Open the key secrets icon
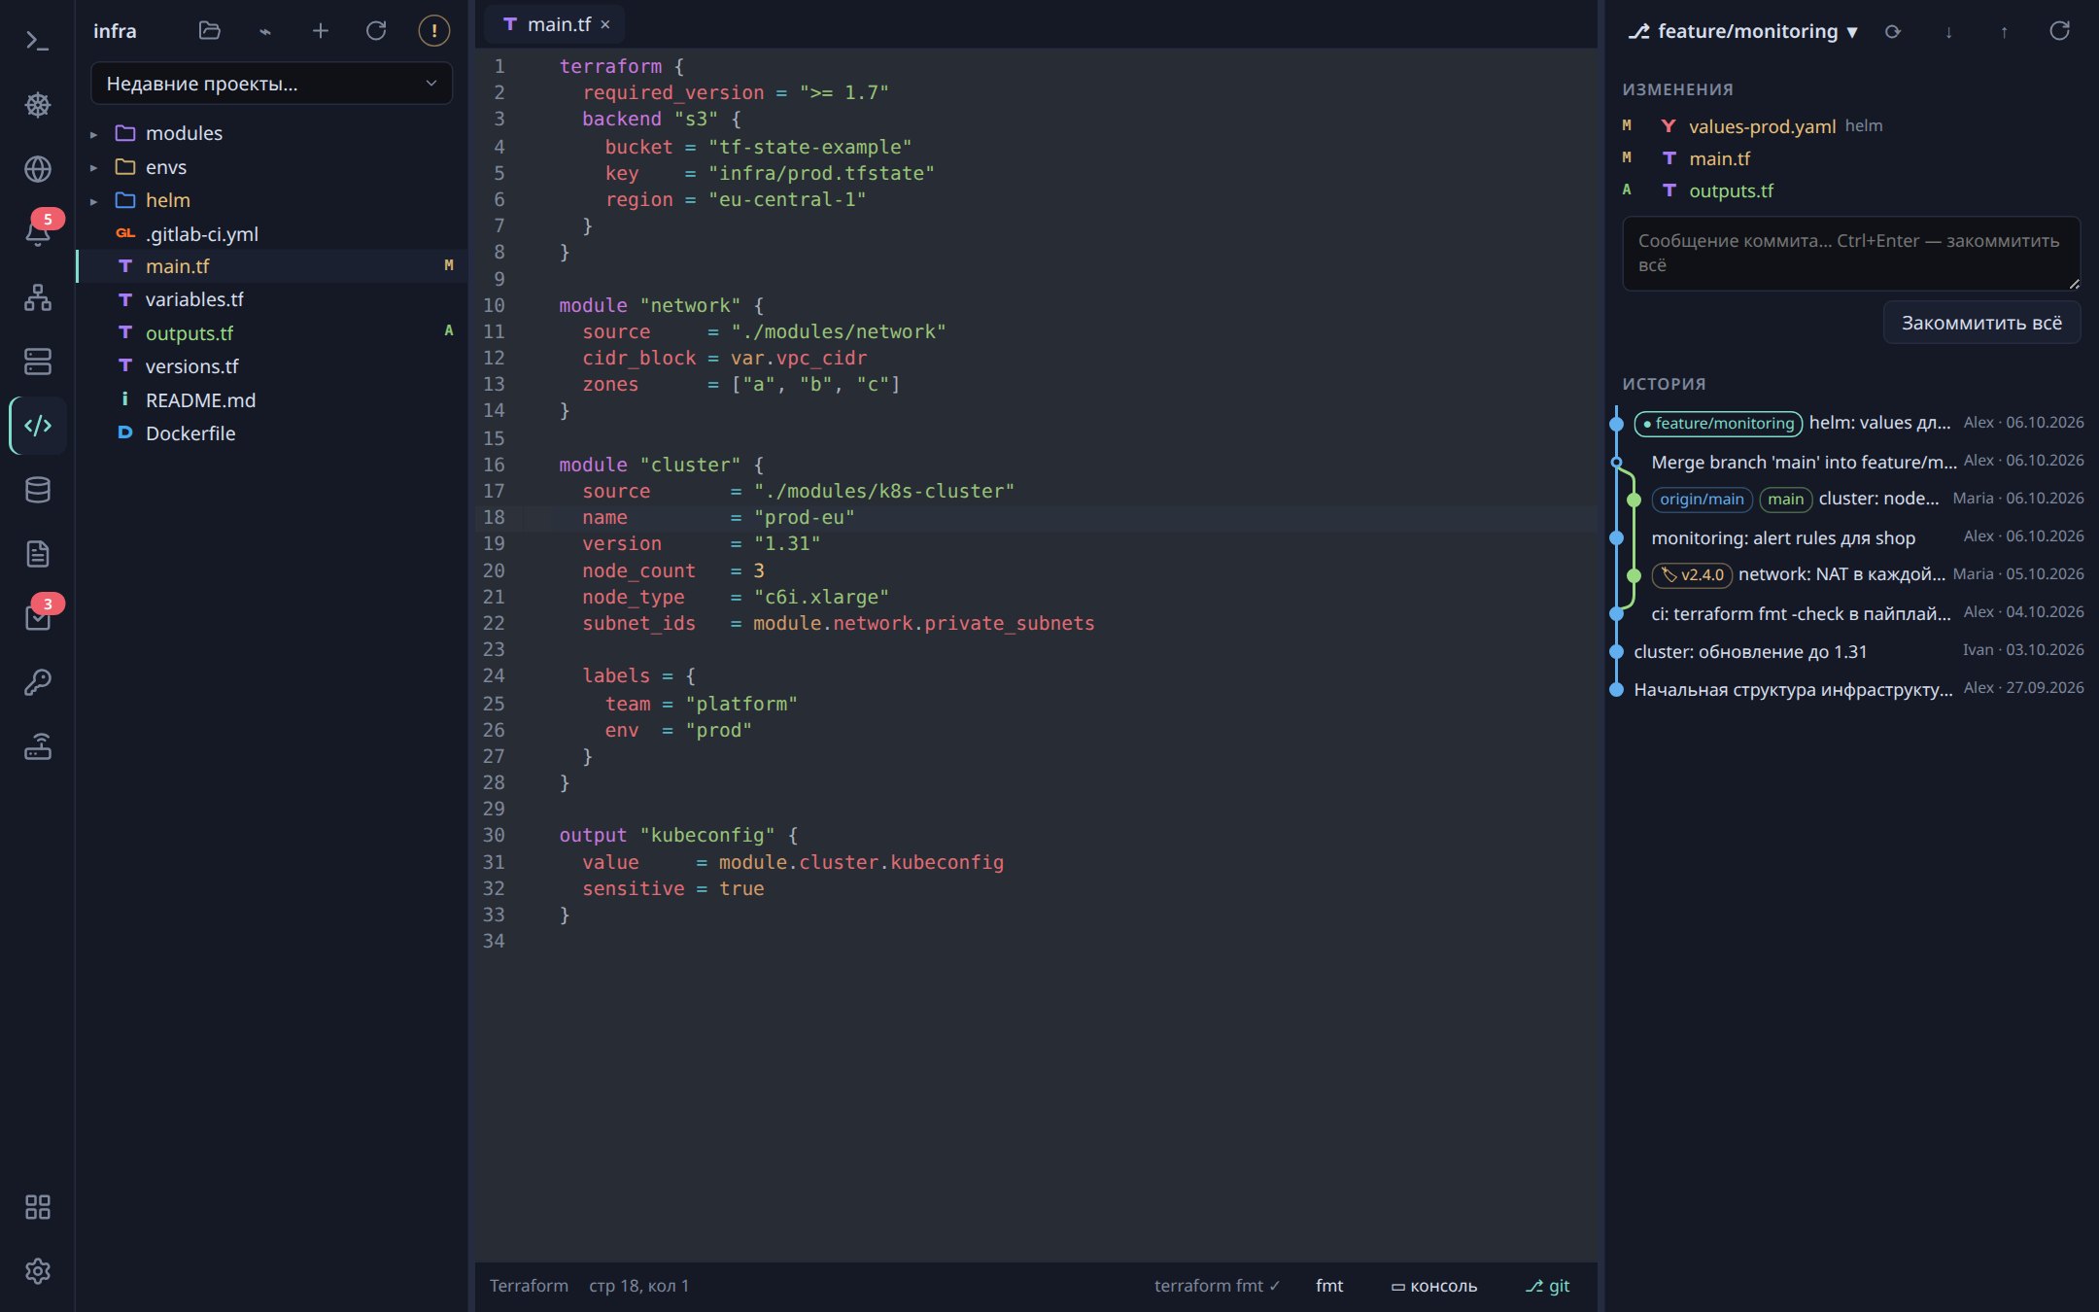Image resolution: width=2099 pixels, height=1312 pixels. click(x=37, y=682)
